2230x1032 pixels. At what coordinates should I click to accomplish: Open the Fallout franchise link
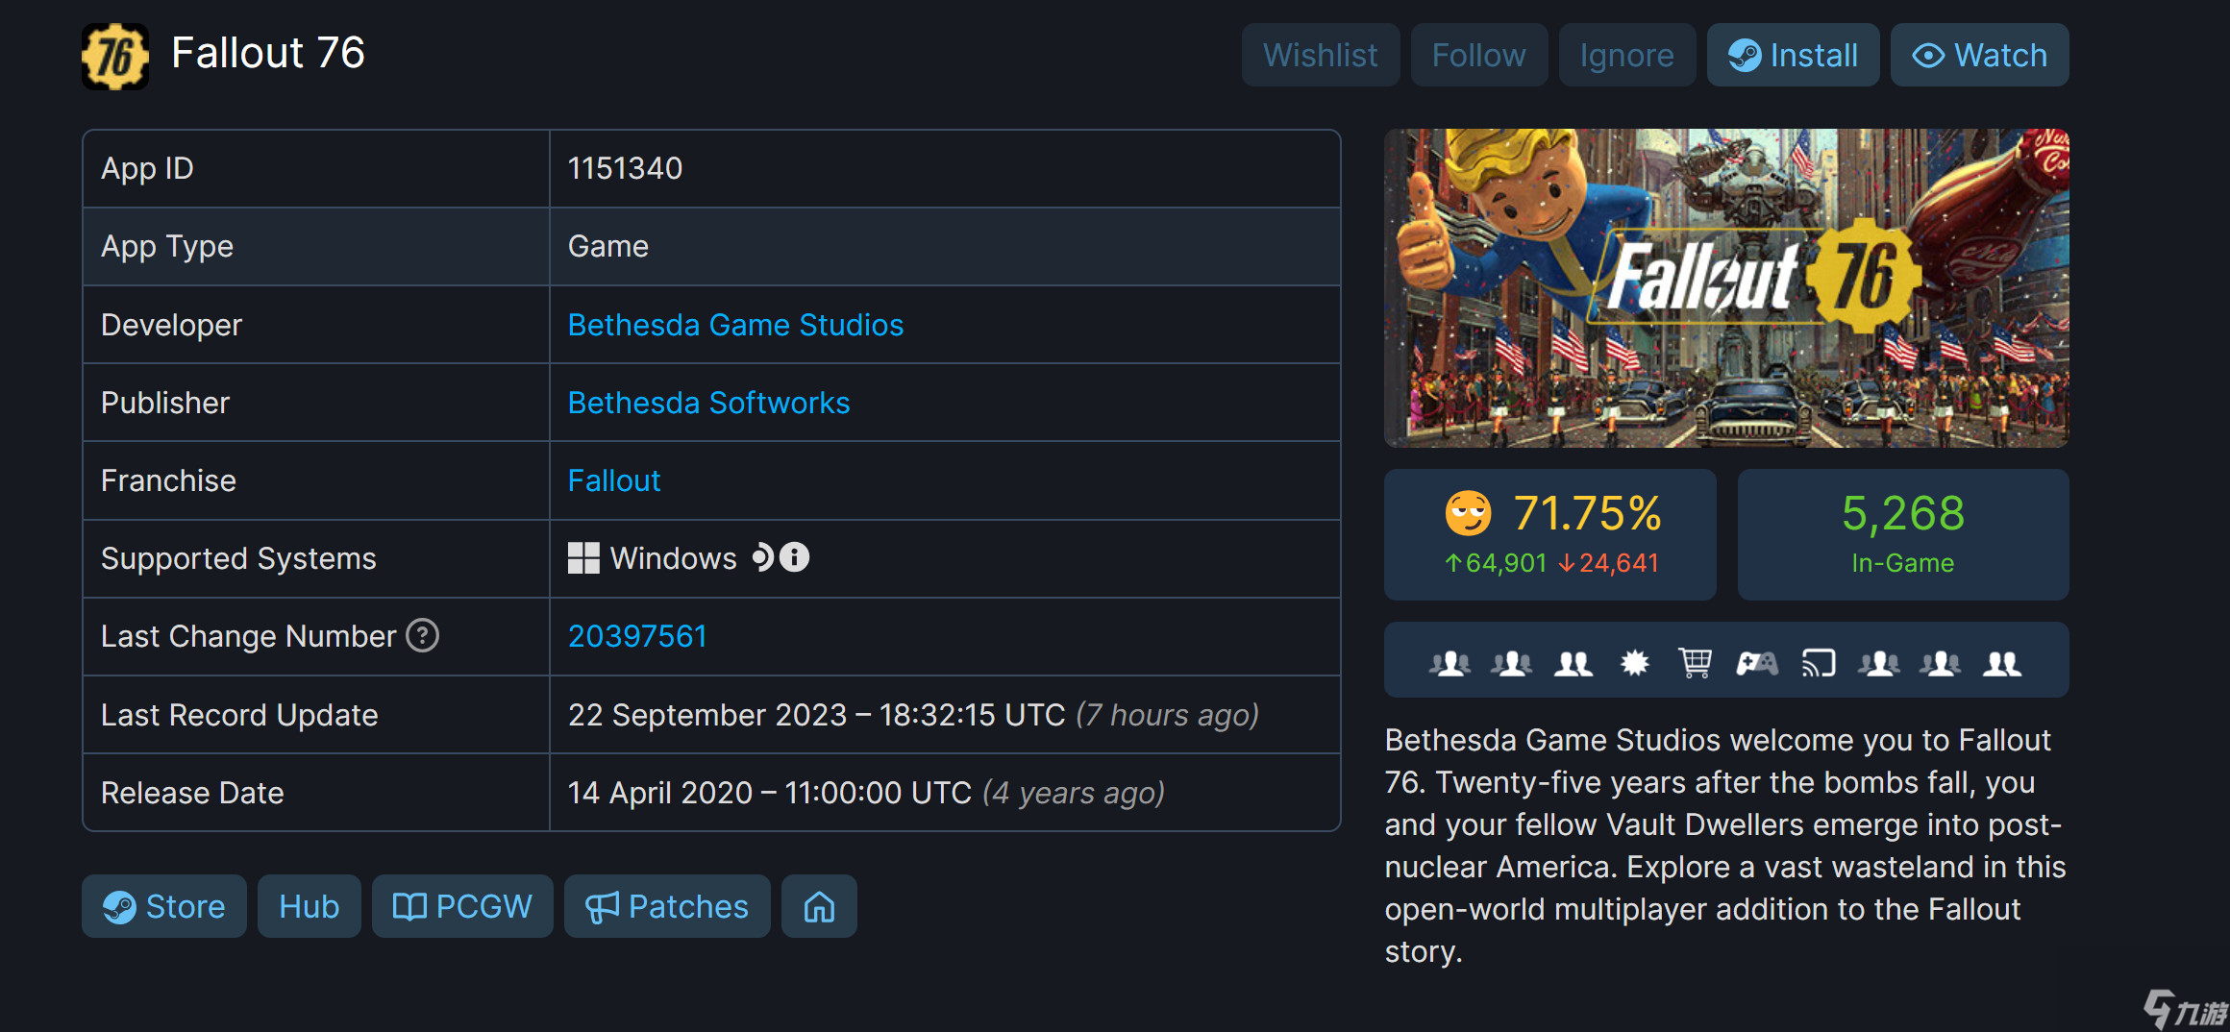(x=614, y=480)
